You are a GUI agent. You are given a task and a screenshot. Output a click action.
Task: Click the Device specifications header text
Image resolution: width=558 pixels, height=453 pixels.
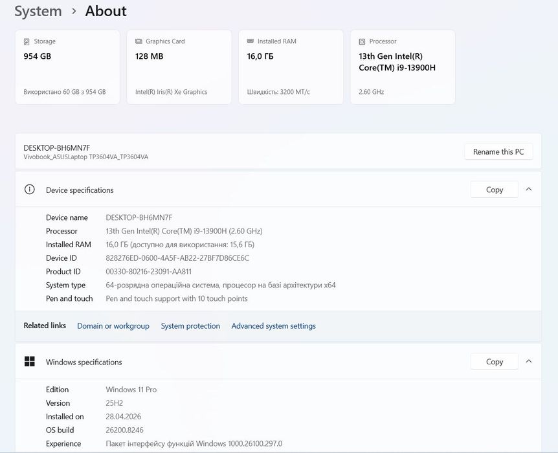(x=80, y=190)
